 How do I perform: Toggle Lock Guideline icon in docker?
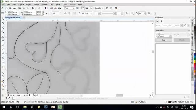pos(184,97)
